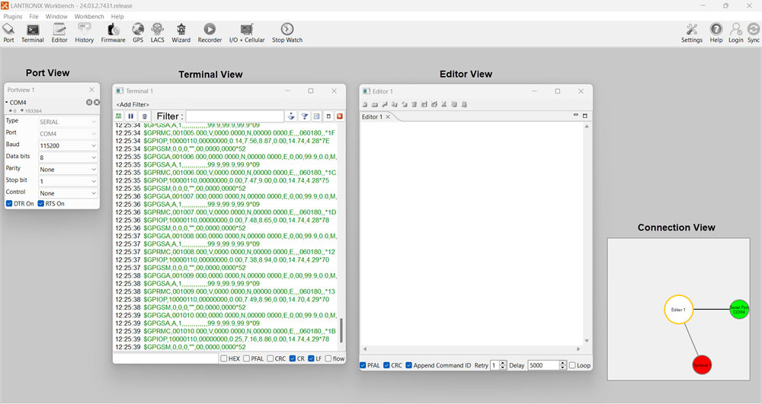The image size is (762, 404).
Task: Click the <Add Filter> link in Terminal
Action: [x=133, y=104]
